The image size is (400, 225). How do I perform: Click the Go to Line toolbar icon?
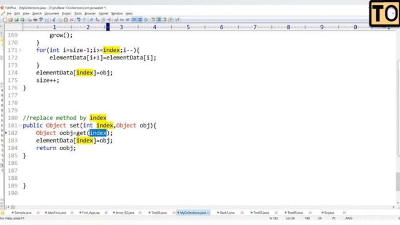pyautogui.click(x=109, y=19)
